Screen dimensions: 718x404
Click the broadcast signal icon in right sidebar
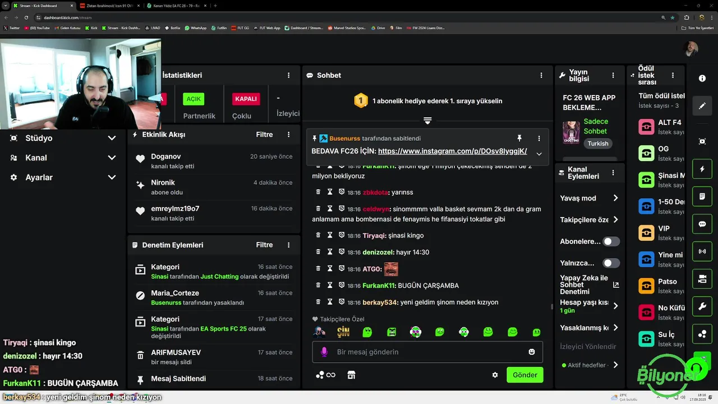pos(702,251)
